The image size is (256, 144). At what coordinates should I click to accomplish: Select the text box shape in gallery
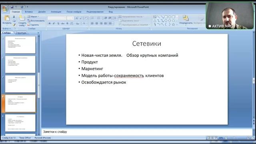coord(155,17)
